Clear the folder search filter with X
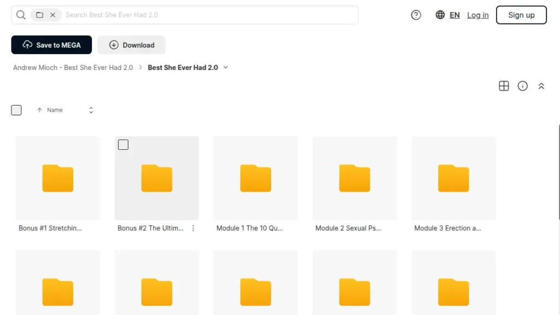The width and height of the screenshot is (560, 315). tap(53, 15)
